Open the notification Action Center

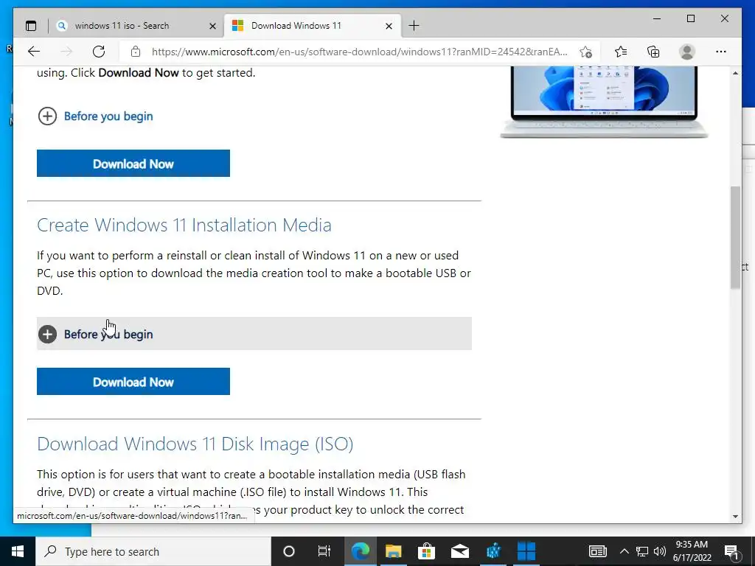tap(731, 551)
